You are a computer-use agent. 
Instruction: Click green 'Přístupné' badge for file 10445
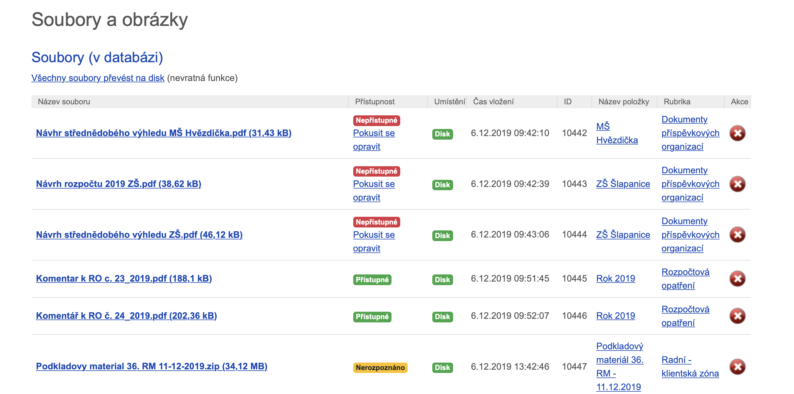point(372,280)
